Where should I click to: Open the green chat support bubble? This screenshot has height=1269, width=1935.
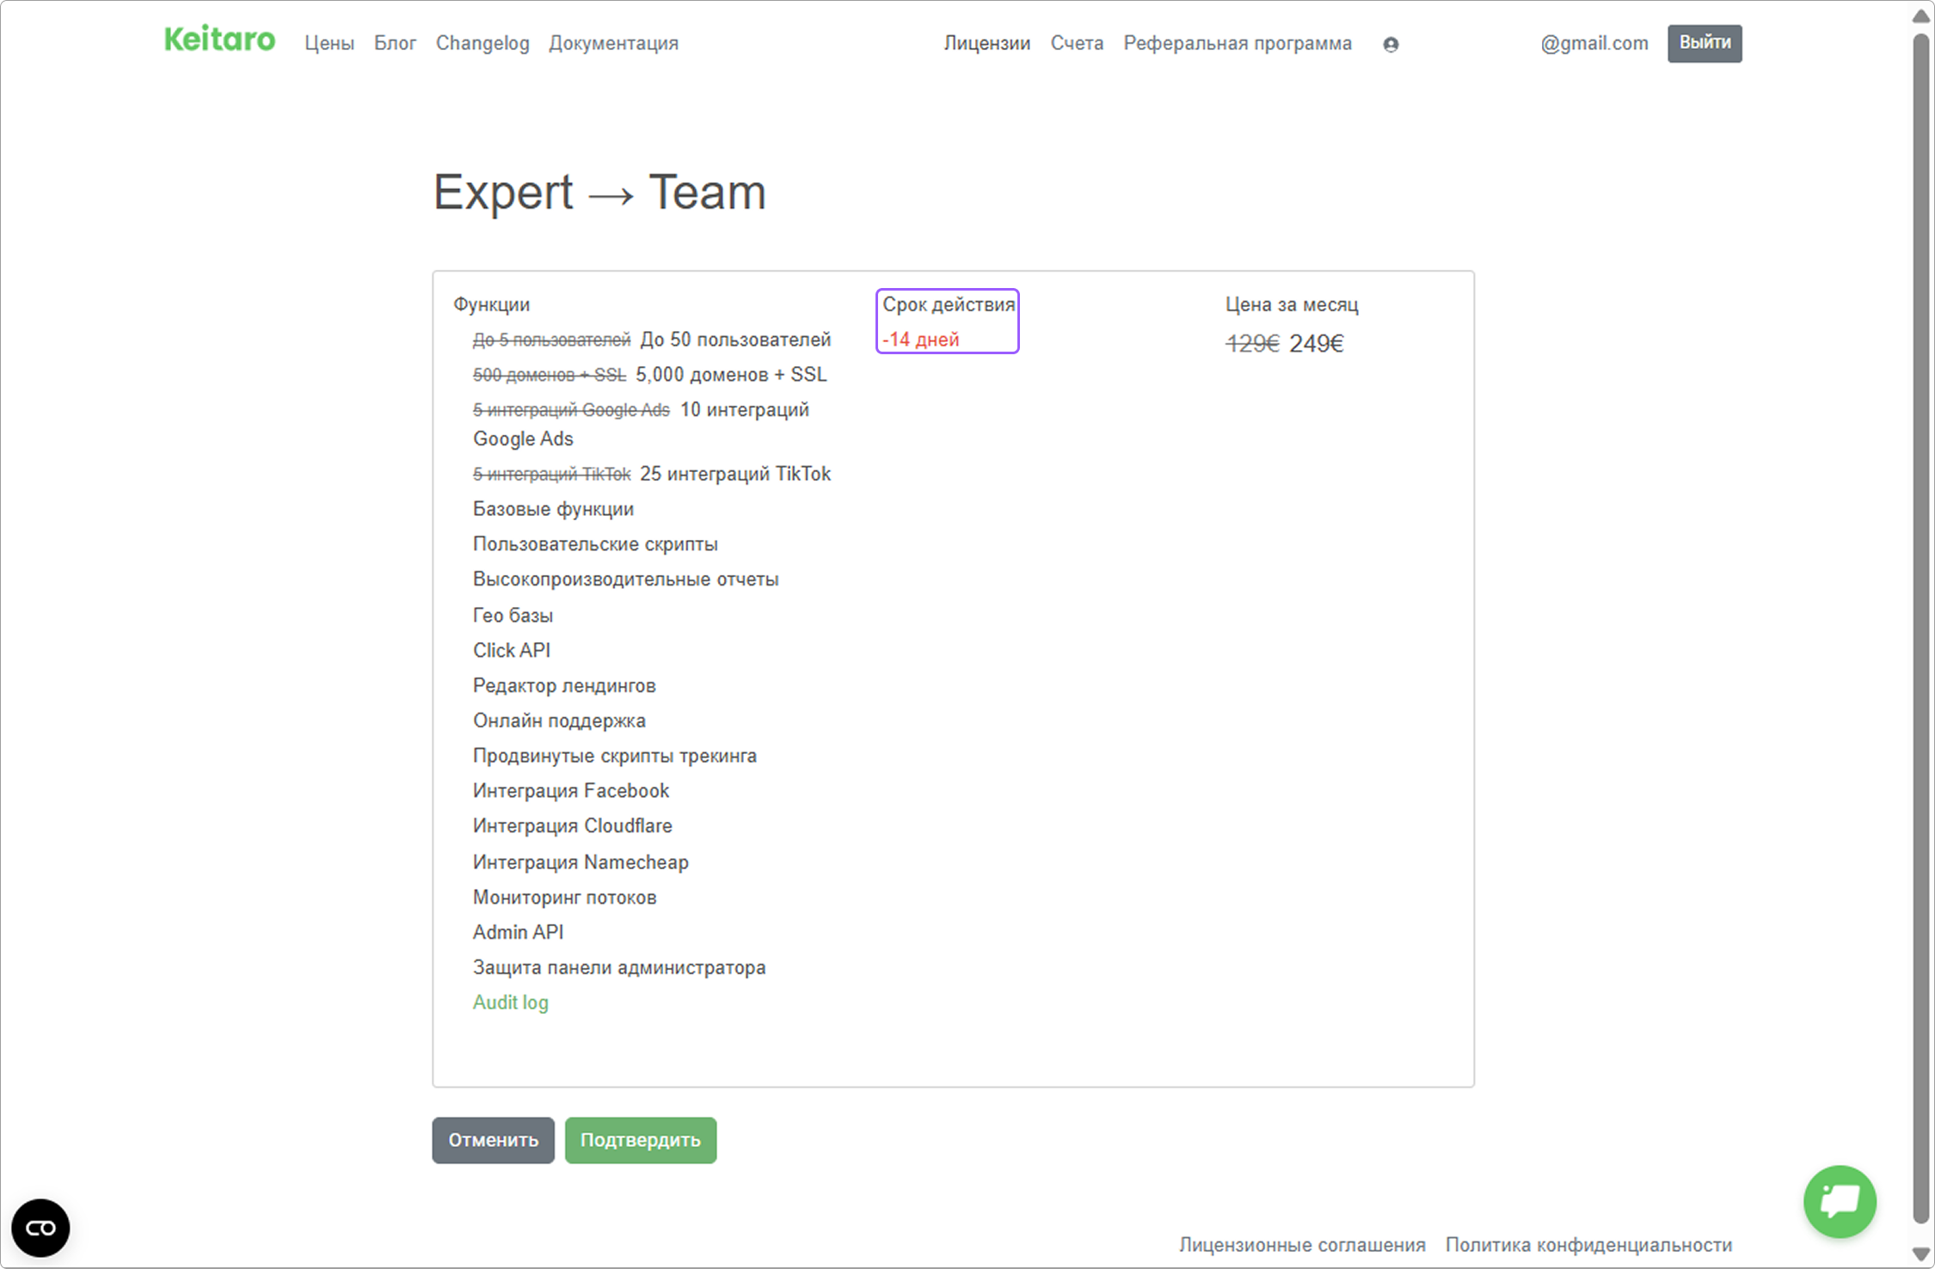1840,1201
